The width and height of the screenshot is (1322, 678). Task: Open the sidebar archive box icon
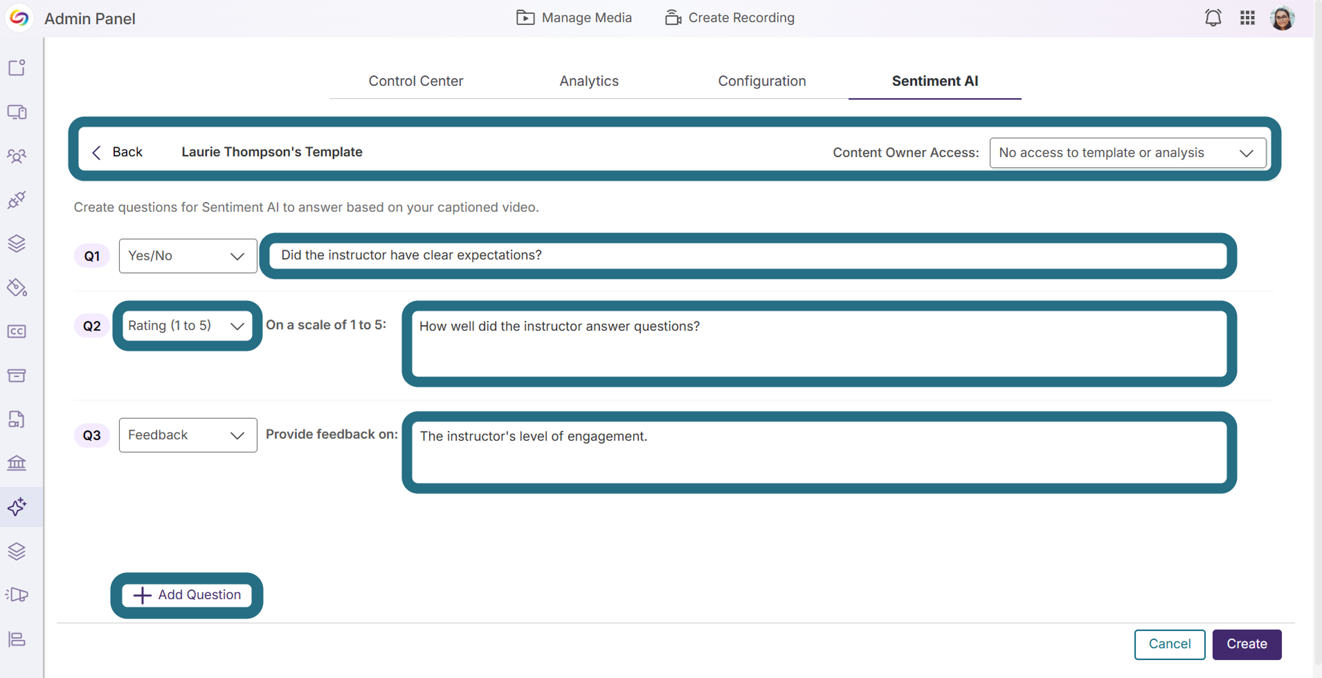click(17, 376)
